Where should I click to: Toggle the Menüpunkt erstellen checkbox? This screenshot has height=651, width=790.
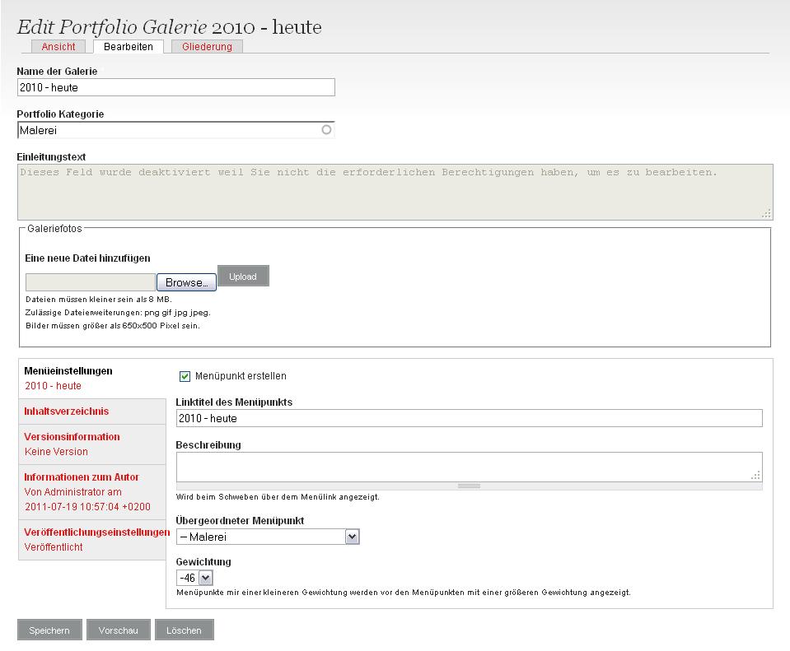click(185, 376)
